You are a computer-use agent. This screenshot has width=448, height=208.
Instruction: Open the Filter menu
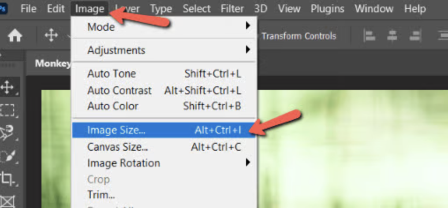tap(232, 8)
